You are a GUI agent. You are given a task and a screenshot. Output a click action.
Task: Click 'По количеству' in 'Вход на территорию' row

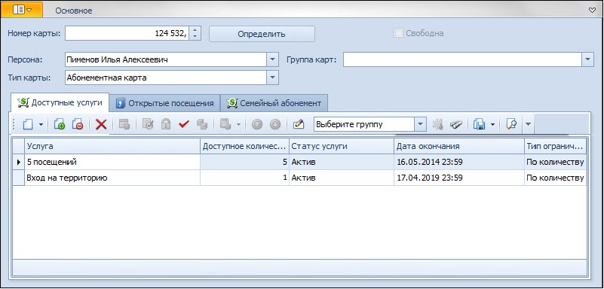tap(556, 178)
